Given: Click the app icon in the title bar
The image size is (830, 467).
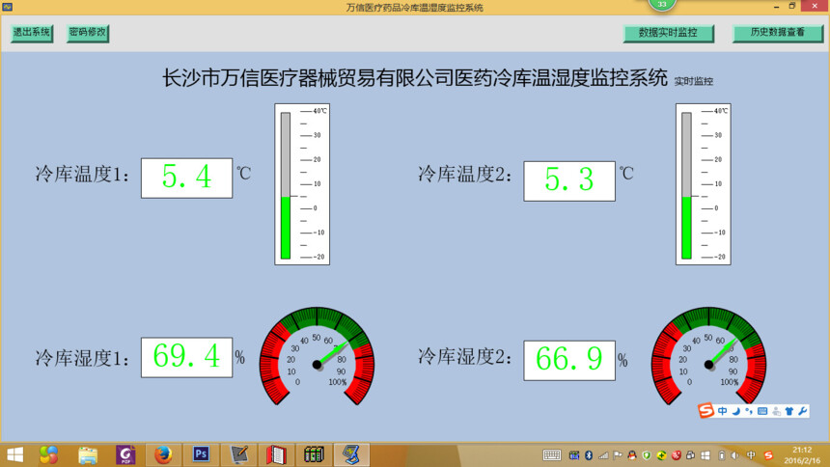Looking at the screenshot, I should [8, 7].
